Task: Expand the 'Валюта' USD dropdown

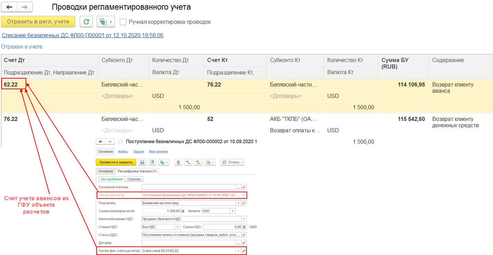Action: click(233, 211)
